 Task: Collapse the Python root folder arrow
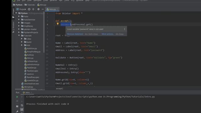16,13
